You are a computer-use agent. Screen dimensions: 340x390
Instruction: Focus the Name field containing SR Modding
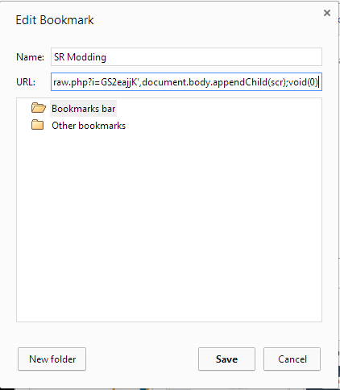(x=186, y=57)
